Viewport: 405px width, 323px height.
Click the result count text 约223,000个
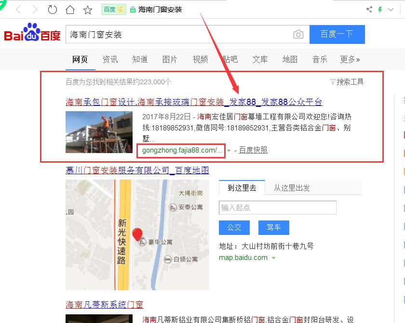tap(152, 82)
